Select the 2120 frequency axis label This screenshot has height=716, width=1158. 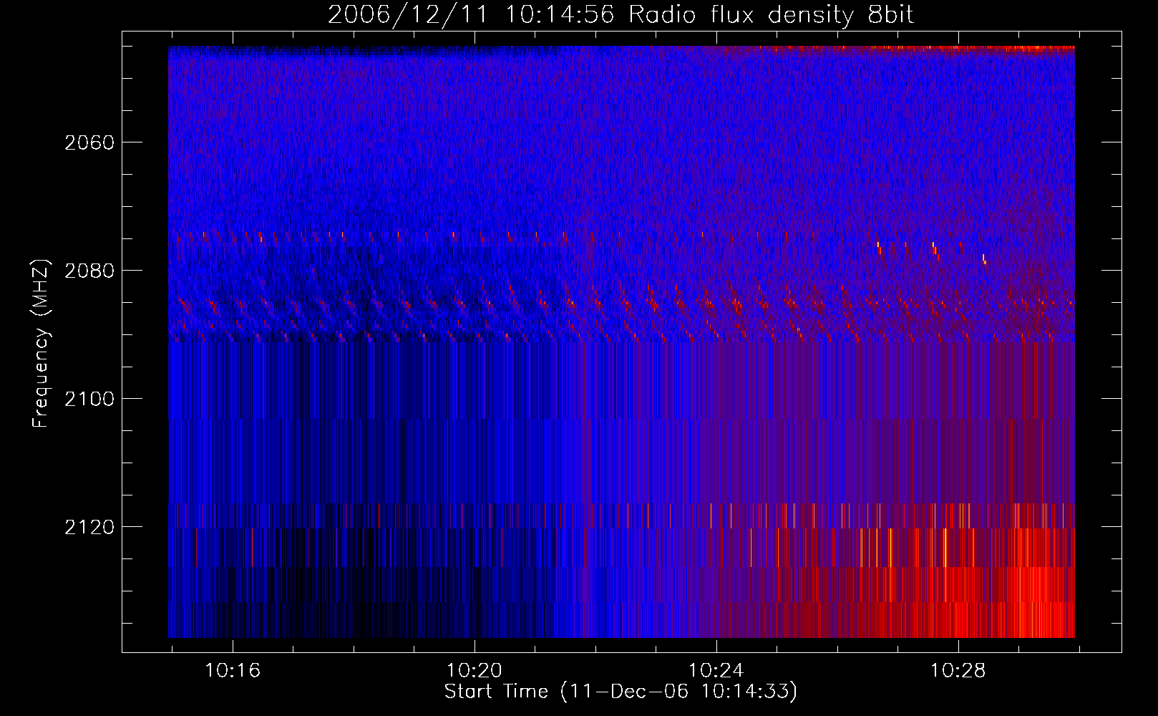coord(89,527)
